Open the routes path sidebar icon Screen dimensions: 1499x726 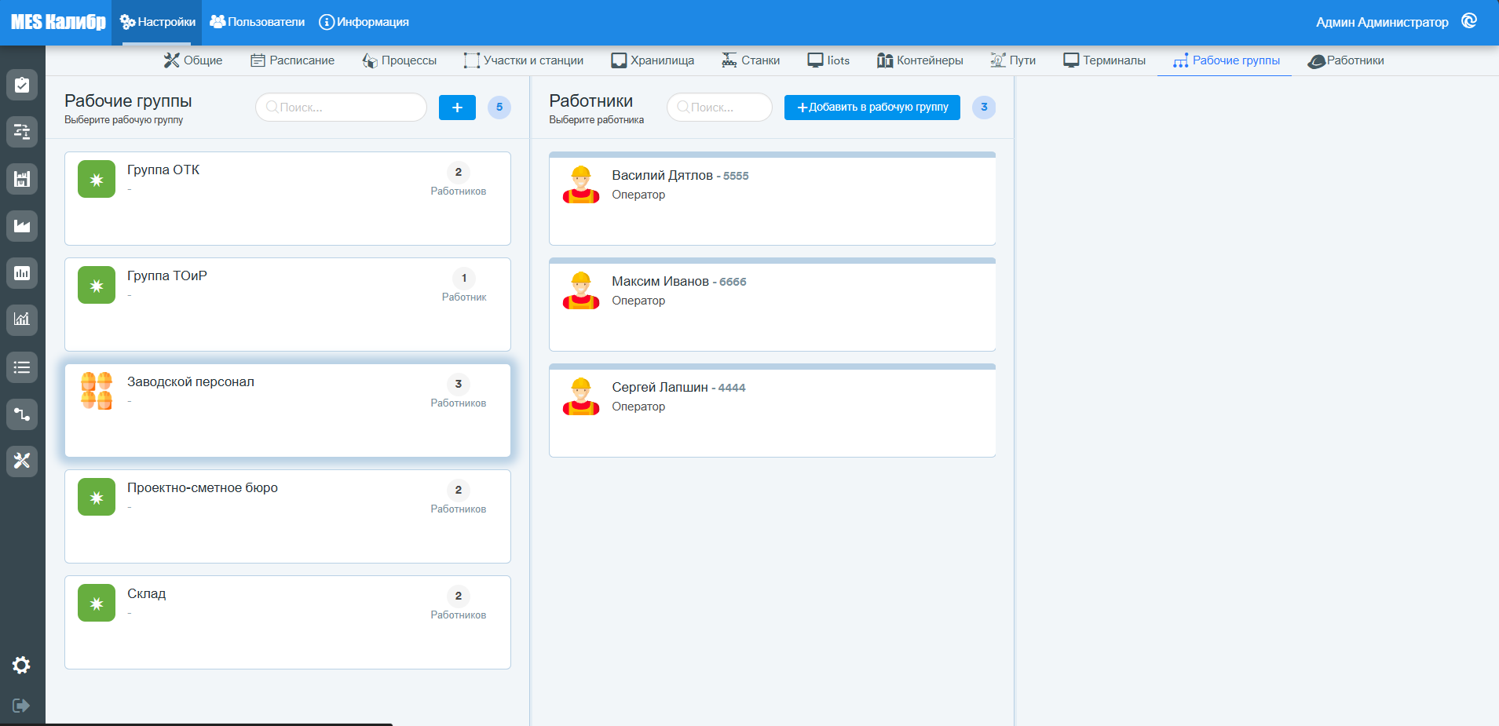tap(22, 414)
